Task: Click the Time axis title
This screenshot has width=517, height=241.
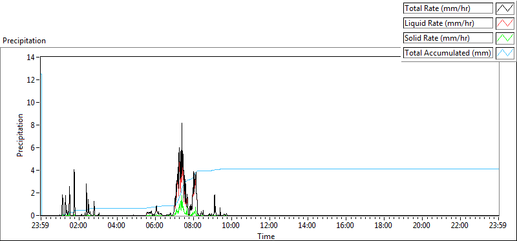Action: 266,236
